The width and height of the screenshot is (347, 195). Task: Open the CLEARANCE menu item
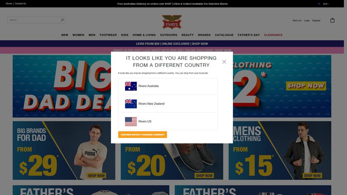pyautogui.click(x=273, y=35)
